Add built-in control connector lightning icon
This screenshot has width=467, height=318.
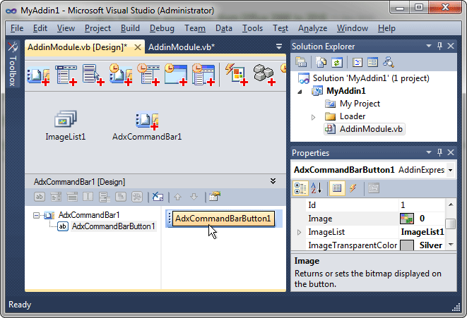237,75
